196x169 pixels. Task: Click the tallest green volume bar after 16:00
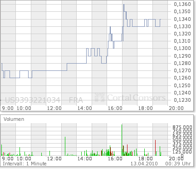coord(122,140)
